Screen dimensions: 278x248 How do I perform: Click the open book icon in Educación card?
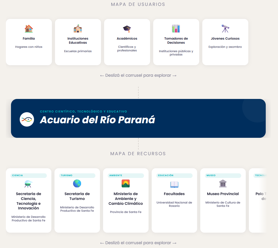pos(174,184)
